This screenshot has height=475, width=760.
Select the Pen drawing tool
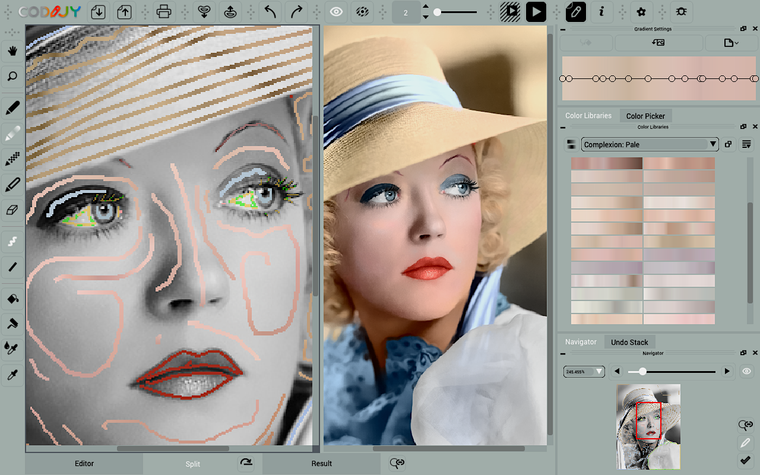(12, 108)
